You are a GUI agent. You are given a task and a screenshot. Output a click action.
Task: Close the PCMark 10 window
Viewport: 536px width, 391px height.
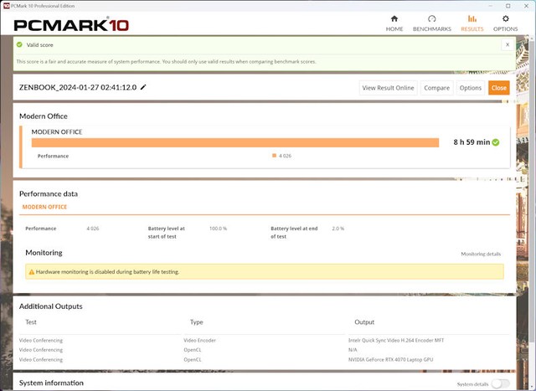[527, 6]
